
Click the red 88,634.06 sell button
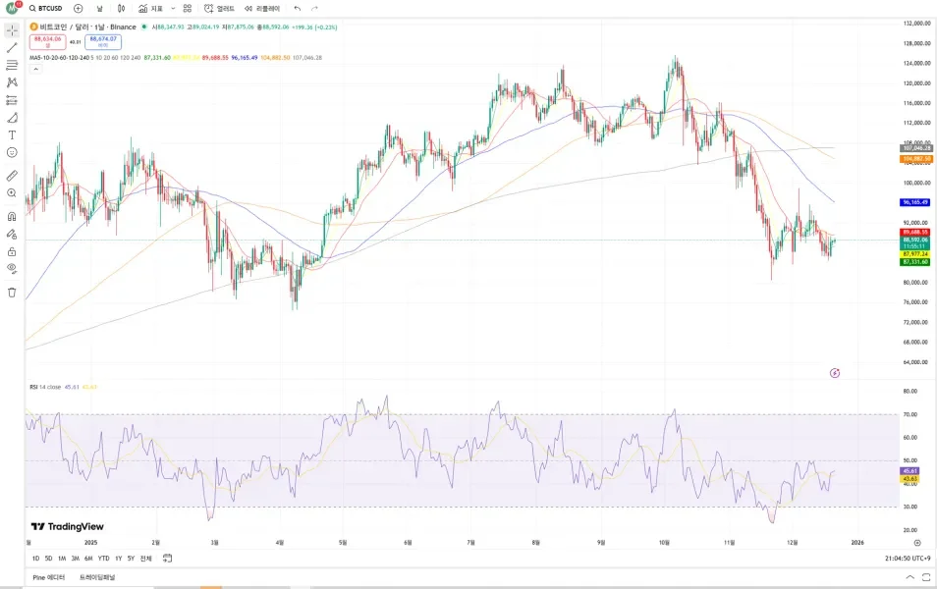click(48, 41)
